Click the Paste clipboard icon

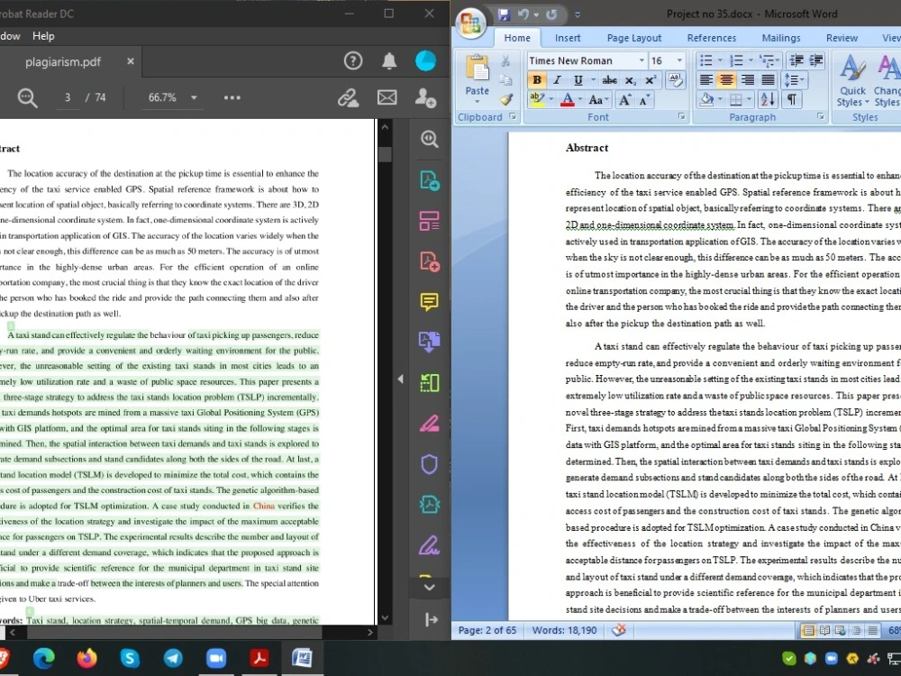(x=477, y=69)
